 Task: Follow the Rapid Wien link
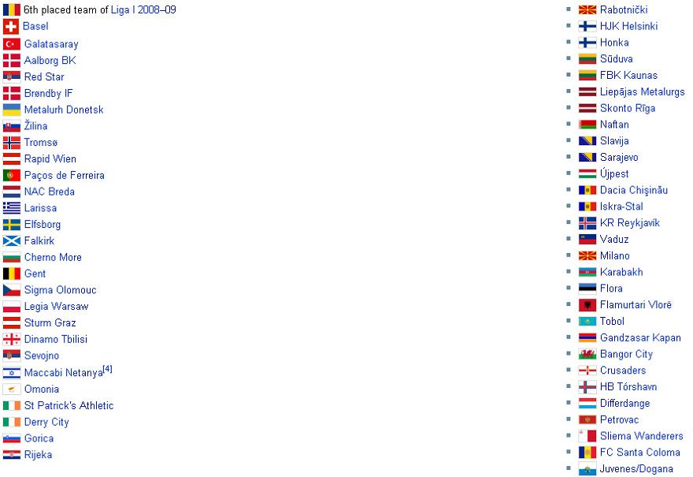pyautogui.click(x=50, y=158)
